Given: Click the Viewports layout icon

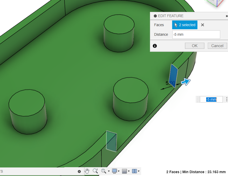Looking at the screenshot, I should pos(134,171).
